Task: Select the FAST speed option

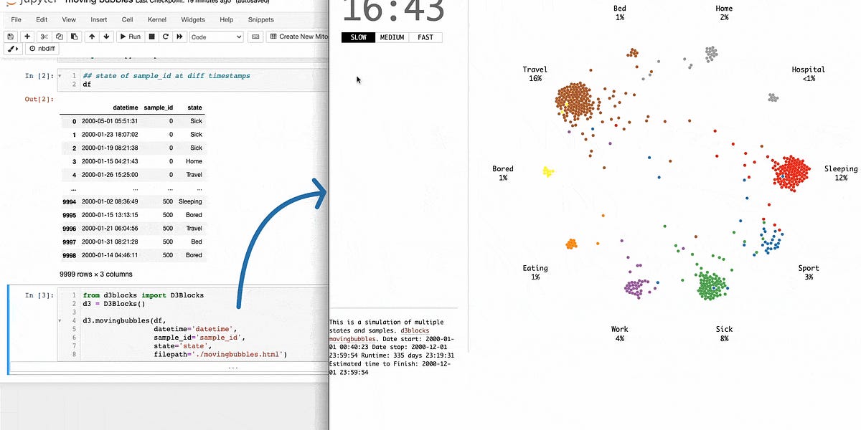Action: point(425,37)
